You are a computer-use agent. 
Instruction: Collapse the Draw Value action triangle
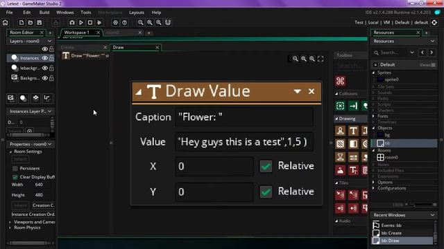tap(139, 92)
